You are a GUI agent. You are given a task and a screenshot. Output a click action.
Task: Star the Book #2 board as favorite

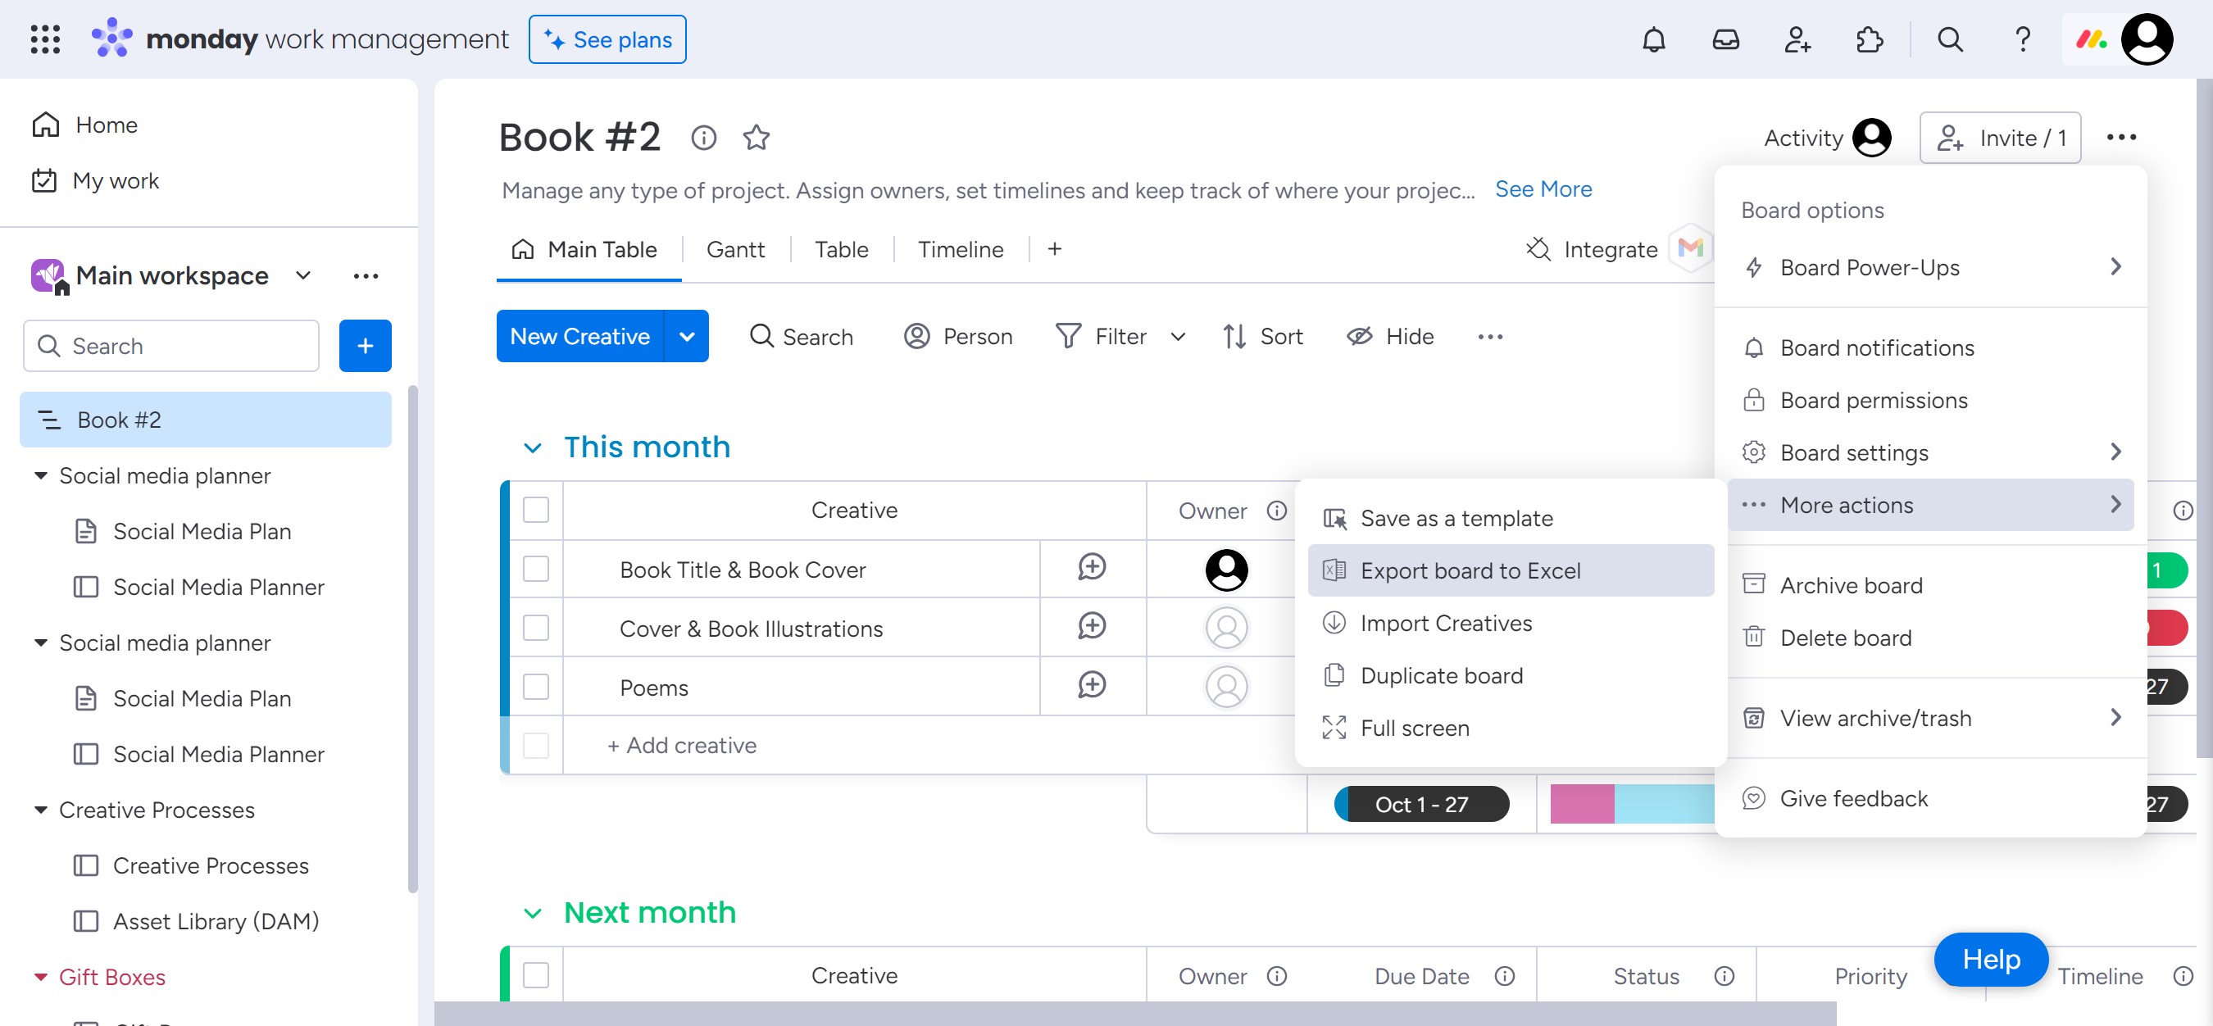(756, 138)
